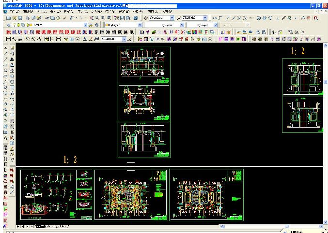The width and height of the screenshot is (328, 233).
Task: Toggle the layer freeze sun icon
Action: pyautogui.click(x=18, y=25)
